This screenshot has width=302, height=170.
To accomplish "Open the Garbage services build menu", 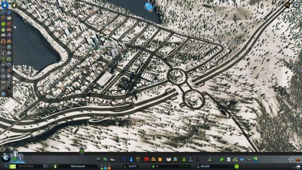I will pyautogui.click(x=138, y=160).
